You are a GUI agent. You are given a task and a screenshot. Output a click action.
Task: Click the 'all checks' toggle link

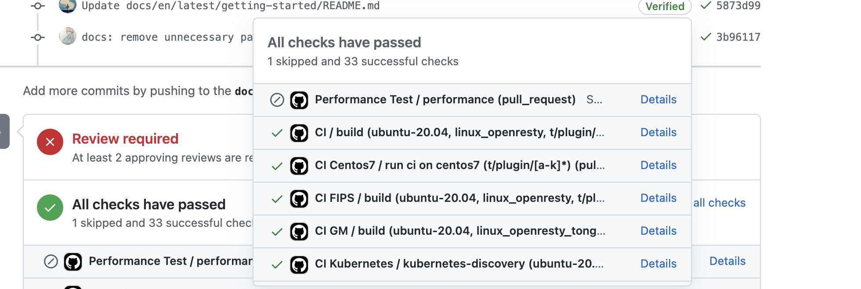point(719,203)
